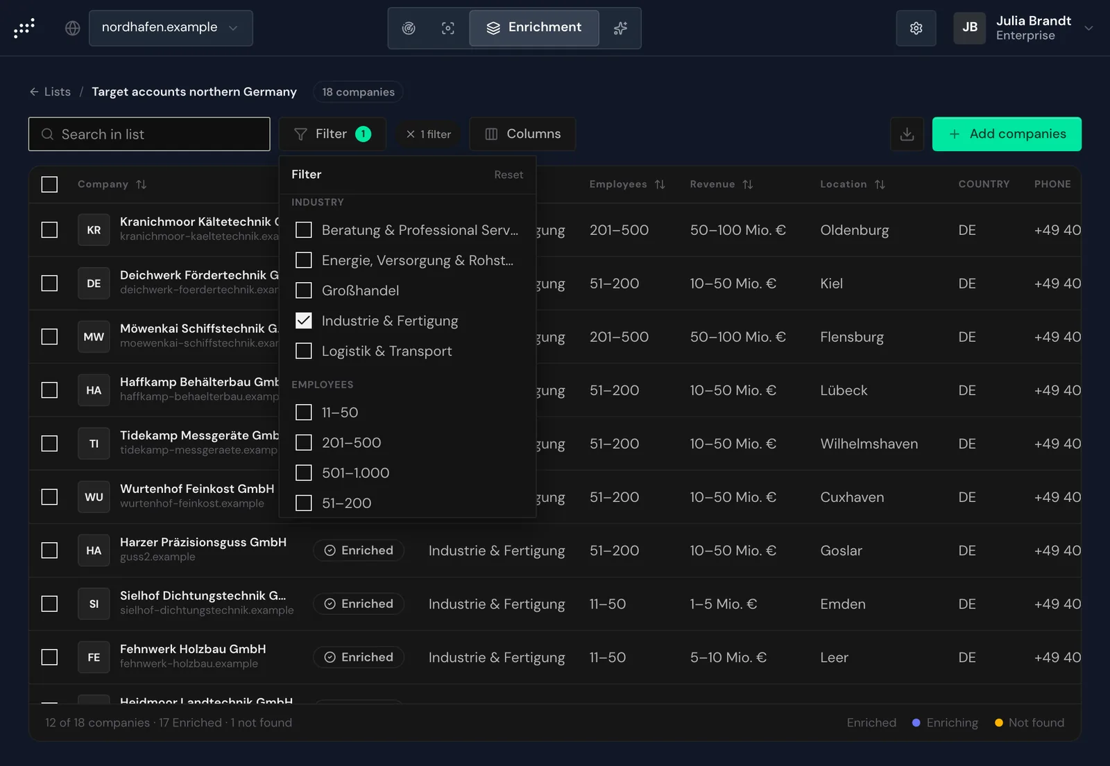Image resolution: width=1110 pixels, height=766 pixels.
Task: Click yellow Not found legend dot
Action: 998,723
